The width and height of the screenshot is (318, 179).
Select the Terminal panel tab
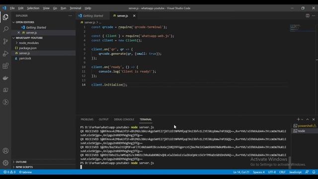[x=146, y=119]
